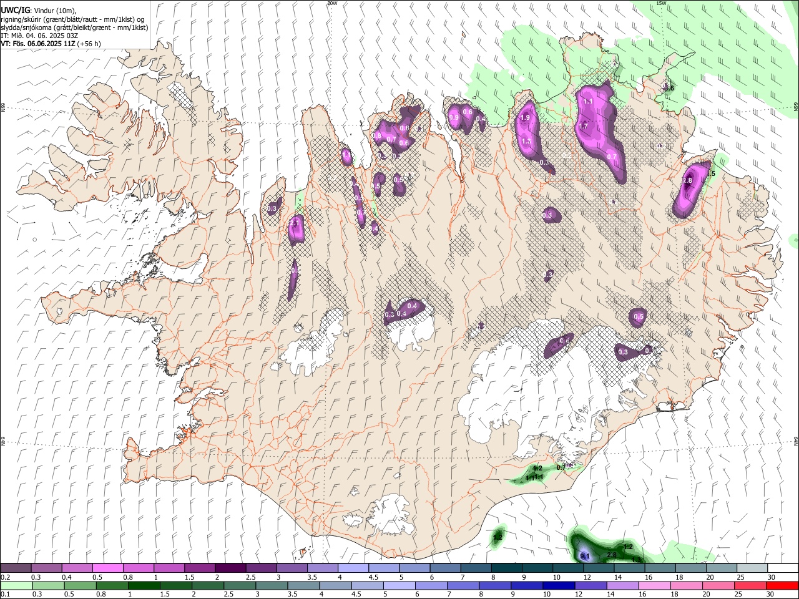Pick the dark plum 2 swatch in upper legend
The image size is (799, 599).
click(230, 568)
